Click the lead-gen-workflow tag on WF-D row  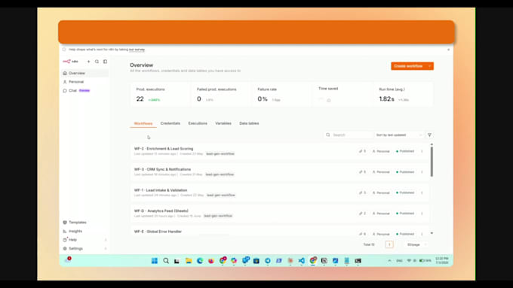[x=218, y=216]
